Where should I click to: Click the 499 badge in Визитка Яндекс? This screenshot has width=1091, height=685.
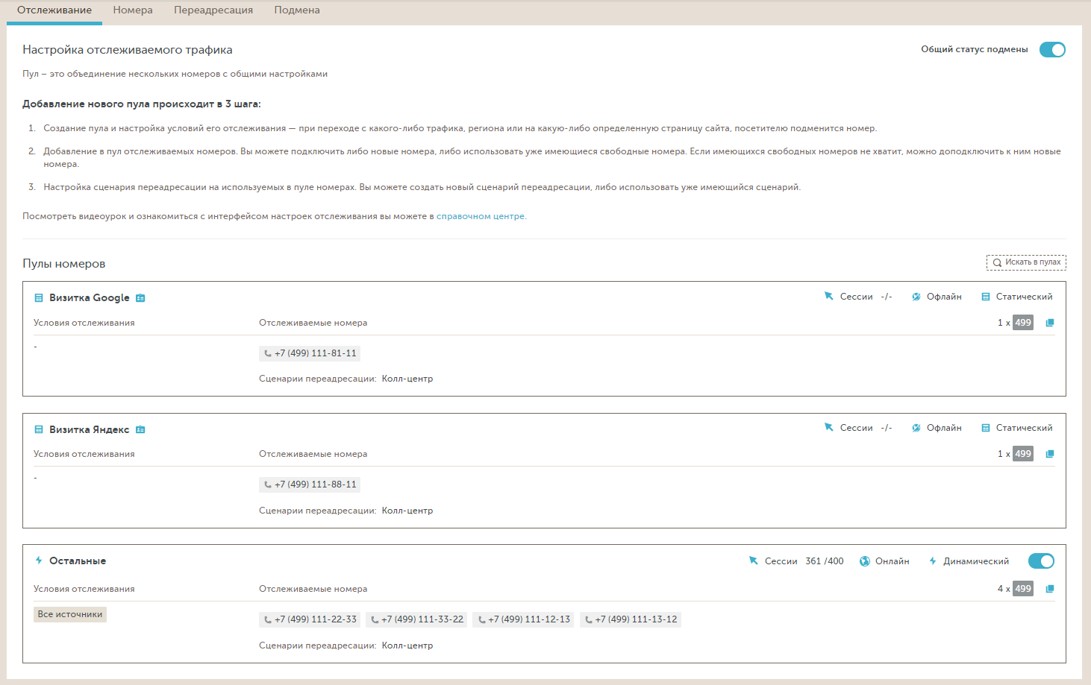tap(1023, 454)
